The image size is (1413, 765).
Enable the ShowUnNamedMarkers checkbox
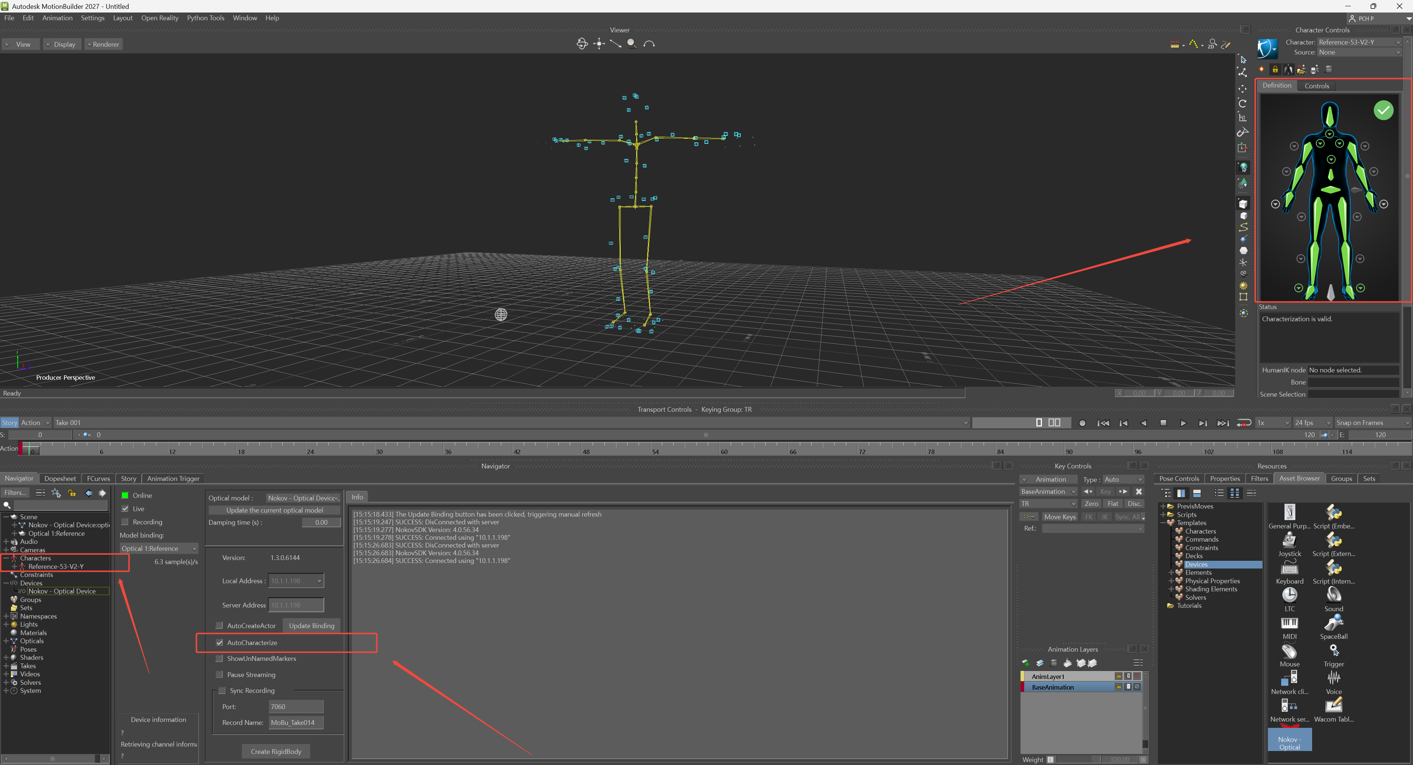coord(219,658)
